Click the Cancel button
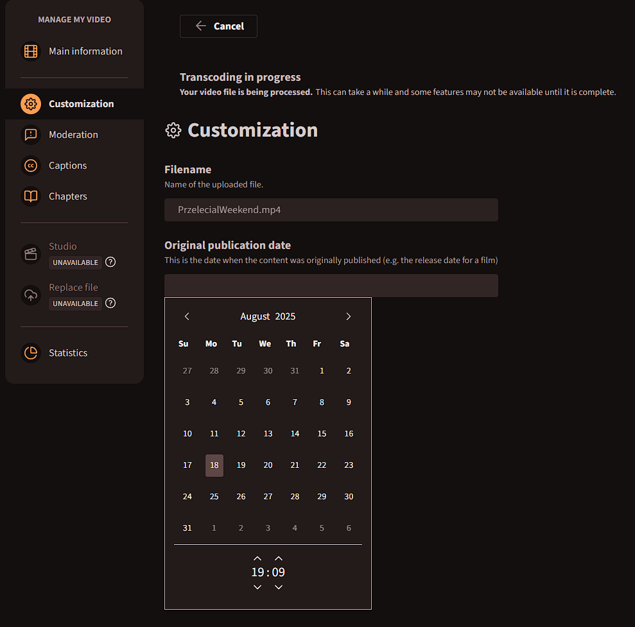 (218, 26)
